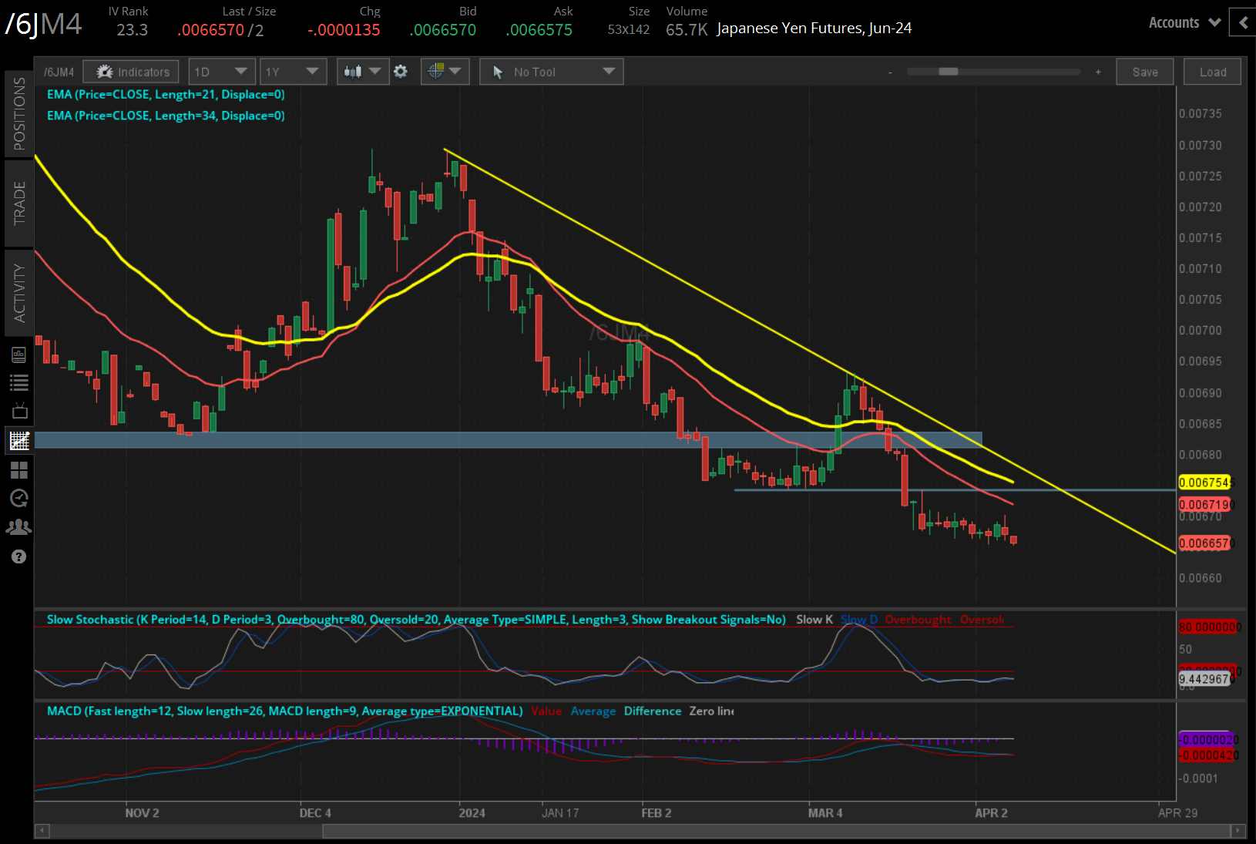The width and height of the screenshot is (1256, 844).
Task: Open the chart settings gear icon
Action: point(401,72)
